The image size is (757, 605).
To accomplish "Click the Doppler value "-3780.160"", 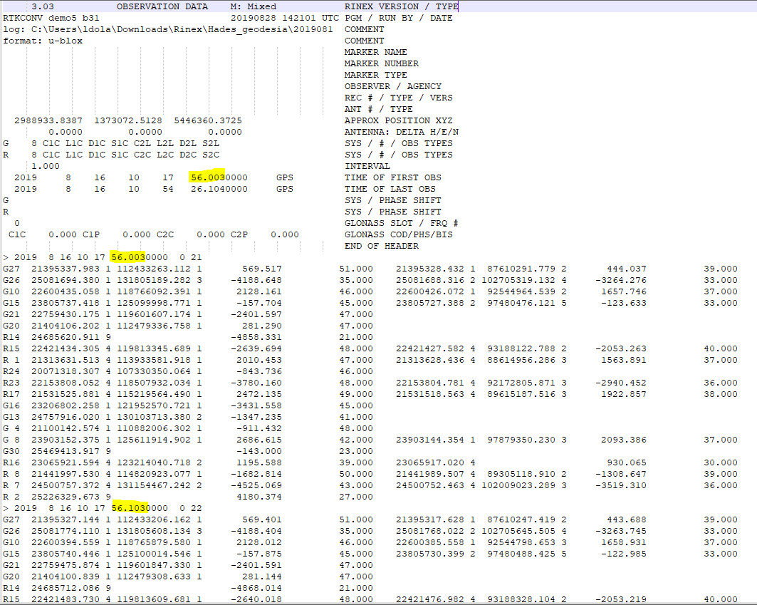I will pos(256,383).
